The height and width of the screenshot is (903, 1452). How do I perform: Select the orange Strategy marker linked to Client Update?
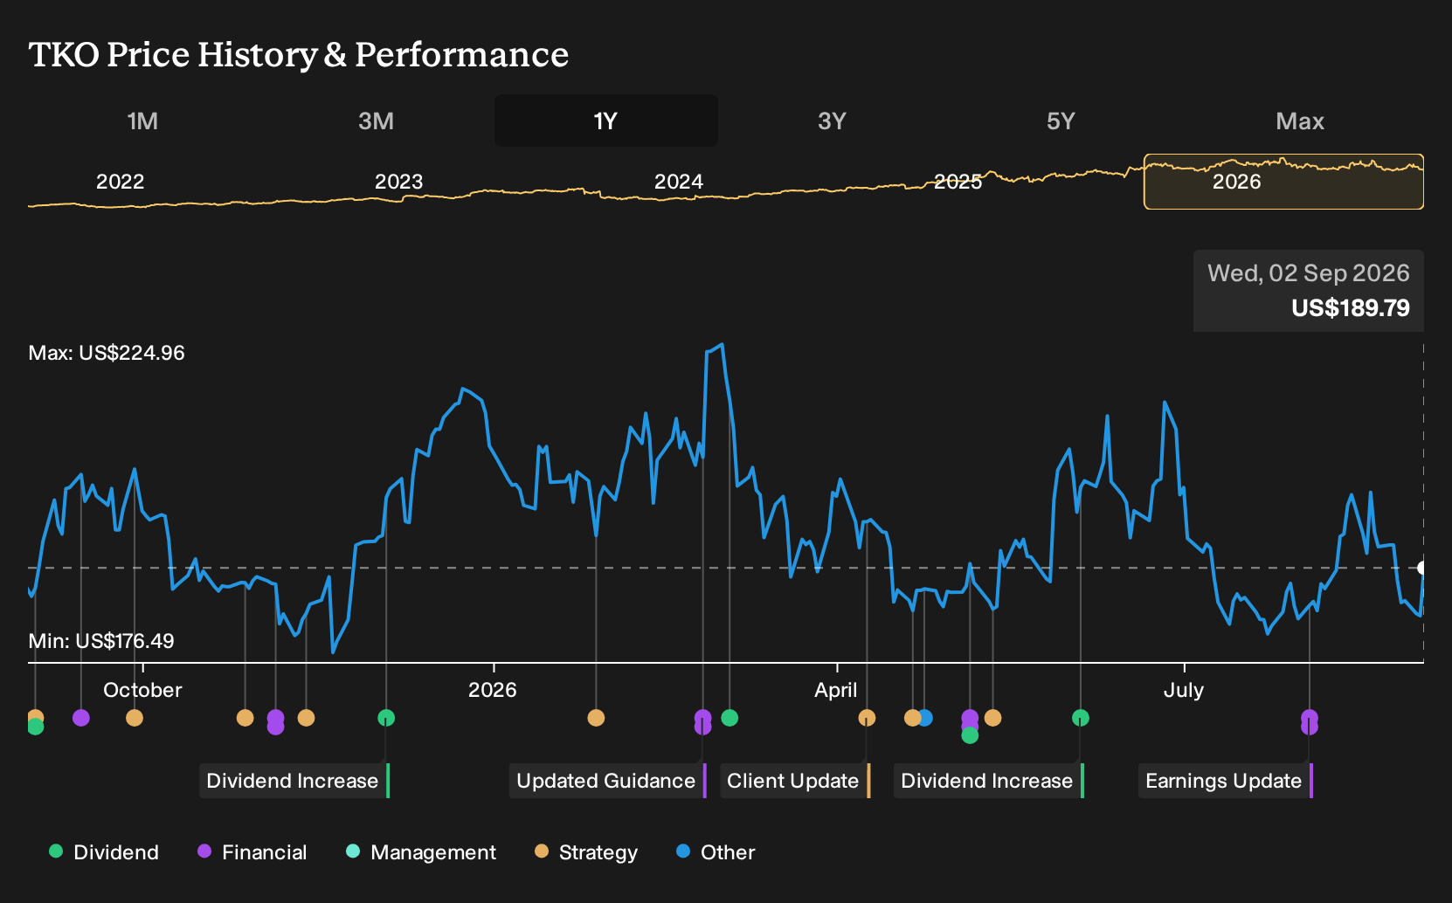click(867, 718)
